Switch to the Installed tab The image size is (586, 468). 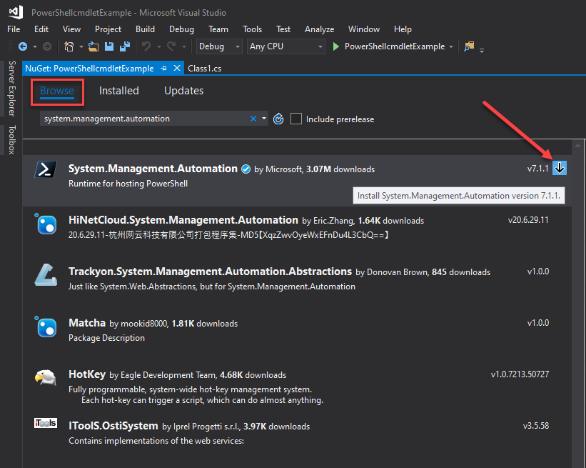119,91
